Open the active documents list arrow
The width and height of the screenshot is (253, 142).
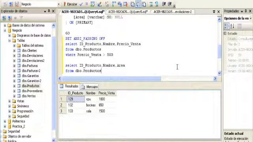214,11
